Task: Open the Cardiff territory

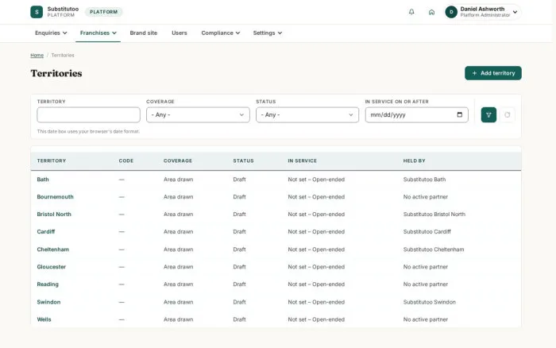Action: pos(46,232)
